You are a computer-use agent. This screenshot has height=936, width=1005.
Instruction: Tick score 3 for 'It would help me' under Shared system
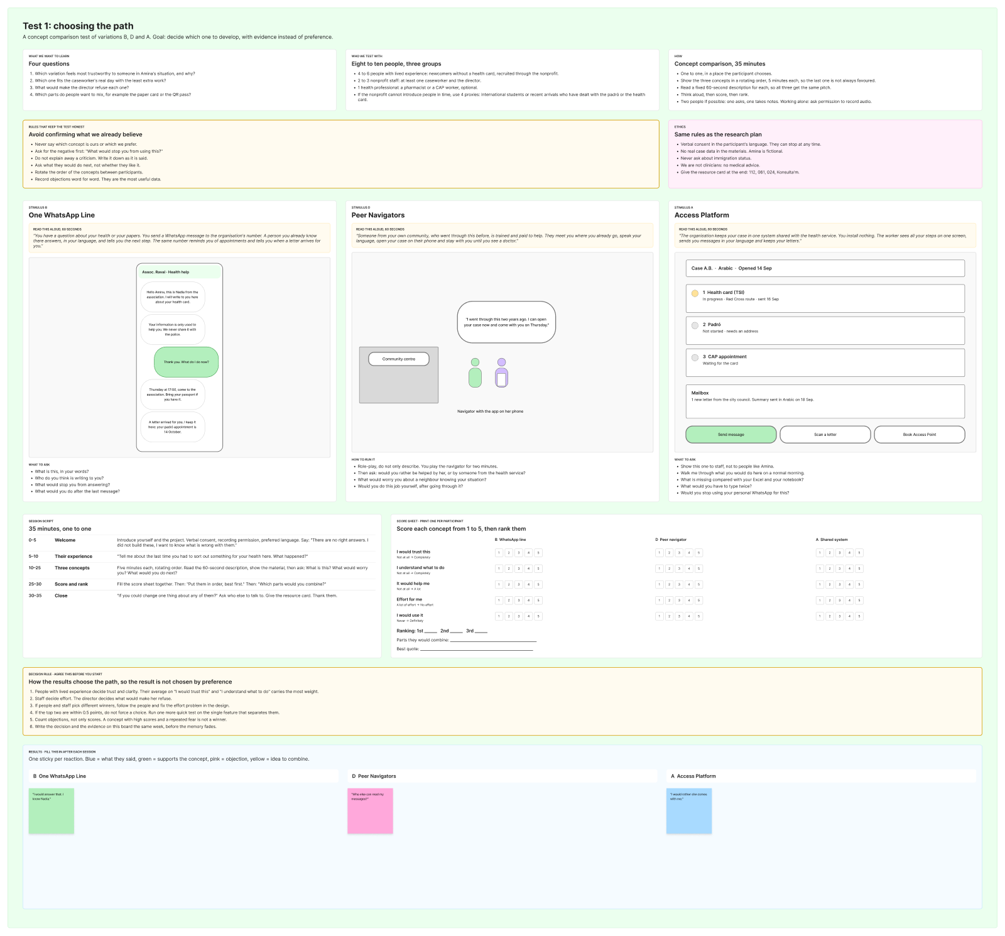(x=839, y=584)
